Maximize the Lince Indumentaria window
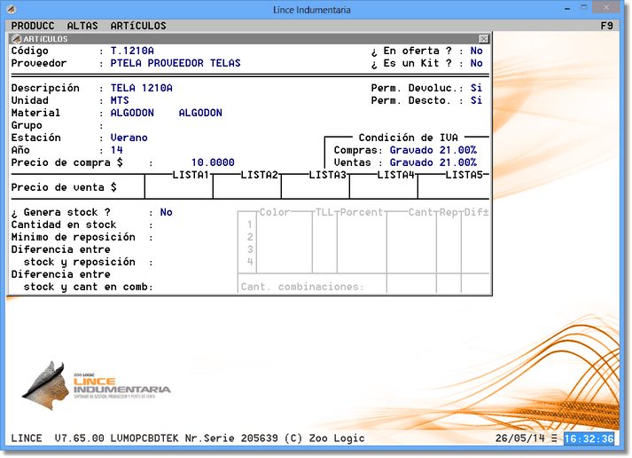Image resolution: width=632 pixels, height=458 pixels. point(584,8)
